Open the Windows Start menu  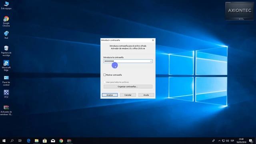click(4, 140)
